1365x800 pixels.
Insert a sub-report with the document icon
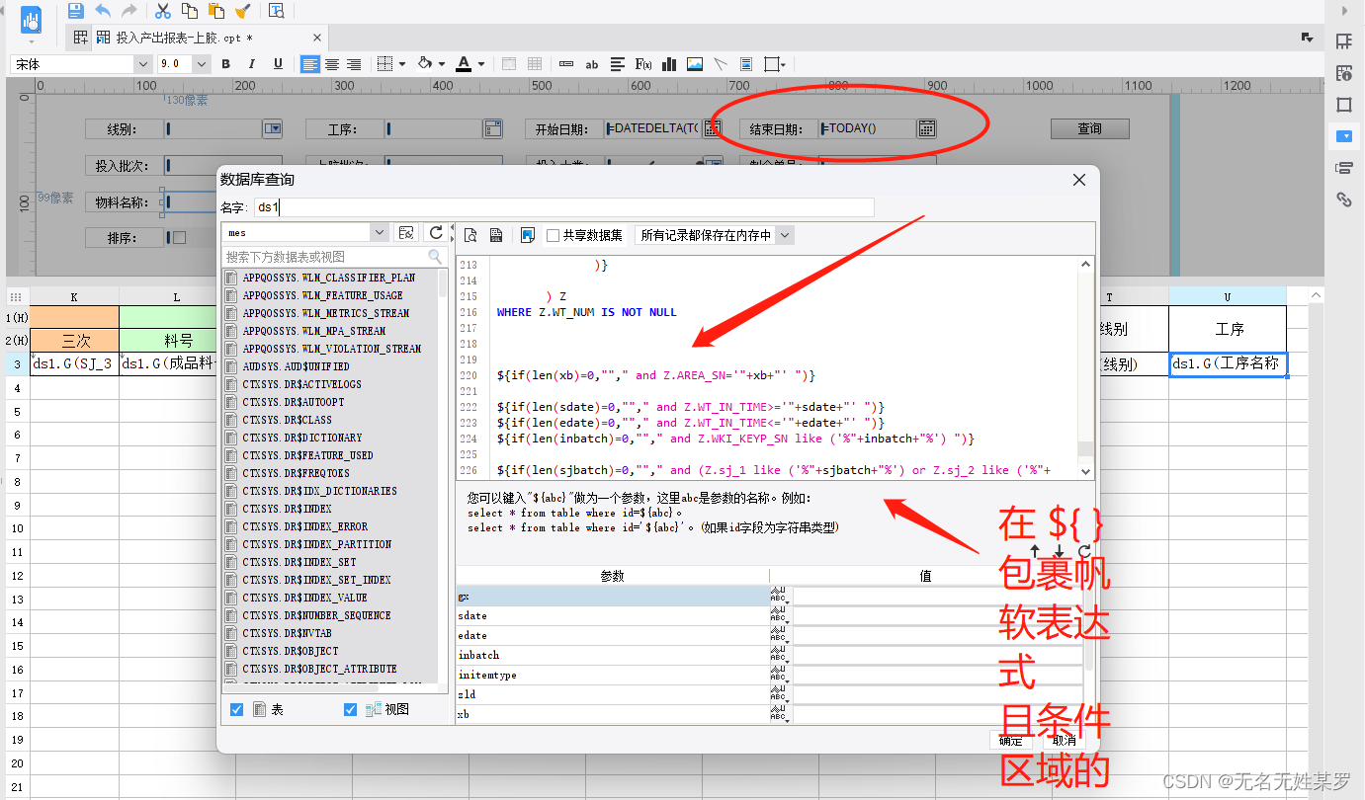[746, 64]
